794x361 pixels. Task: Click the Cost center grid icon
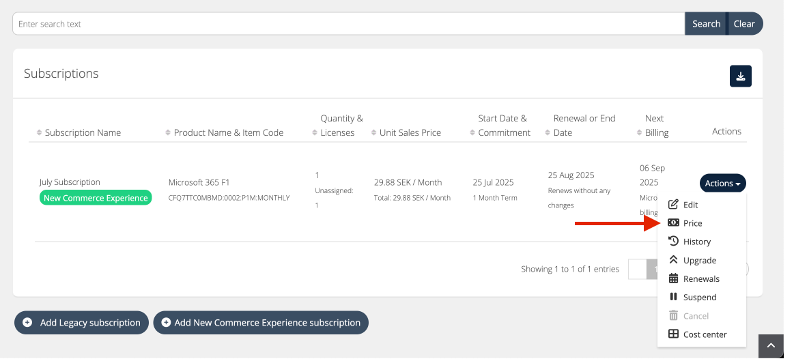point(673,334)
